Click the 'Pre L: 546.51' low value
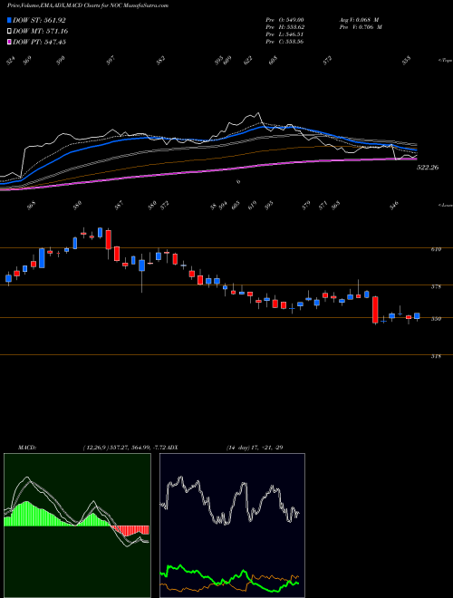 click(x=284, y=34)
